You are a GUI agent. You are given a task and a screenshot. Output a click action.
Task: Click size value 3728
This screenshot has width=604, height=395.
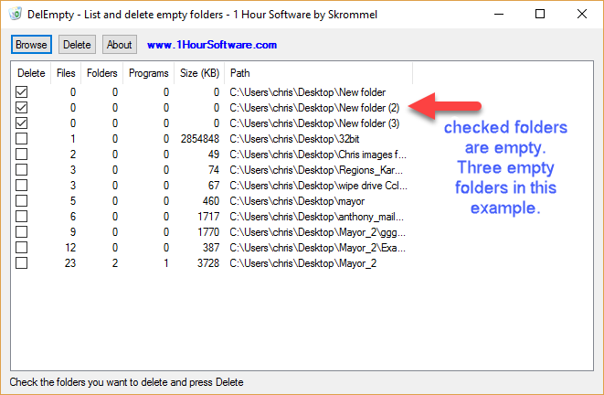pyautogui.click(x=208, y=263)
